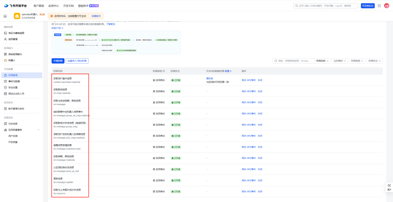Click the 了解更多 link

[111, 24]
